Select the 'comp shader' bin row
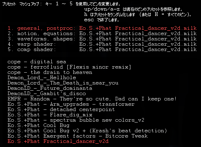201x147 pixels. [102, 49]
